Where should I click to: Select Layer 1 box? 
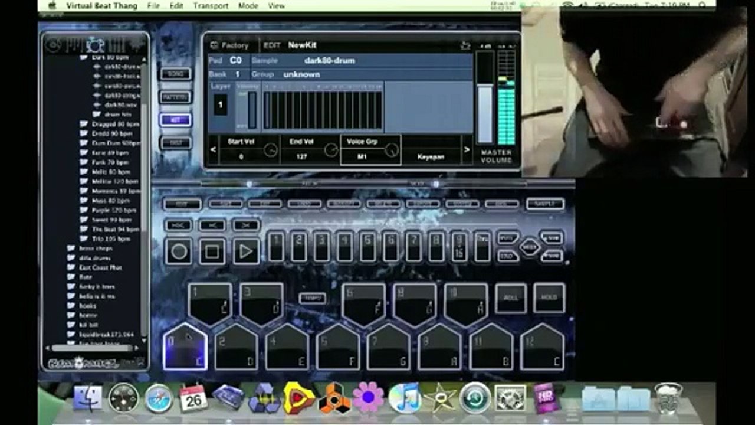pyautogui.click(x=220, y=106)
